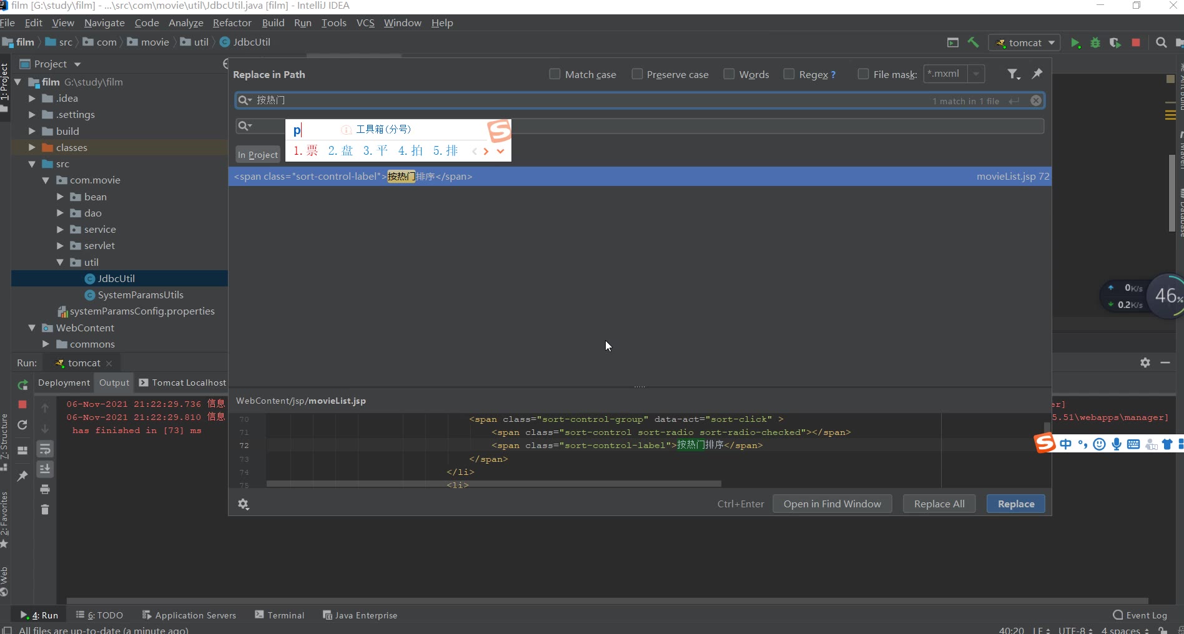Switch to Tomcat Localhost log tab
The image size is (1184, 634).
tap(183, 383)
